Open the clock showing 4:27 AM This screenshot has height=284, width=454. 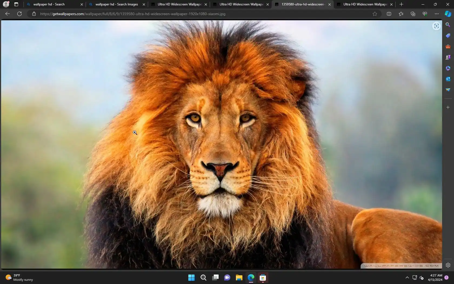435,278
